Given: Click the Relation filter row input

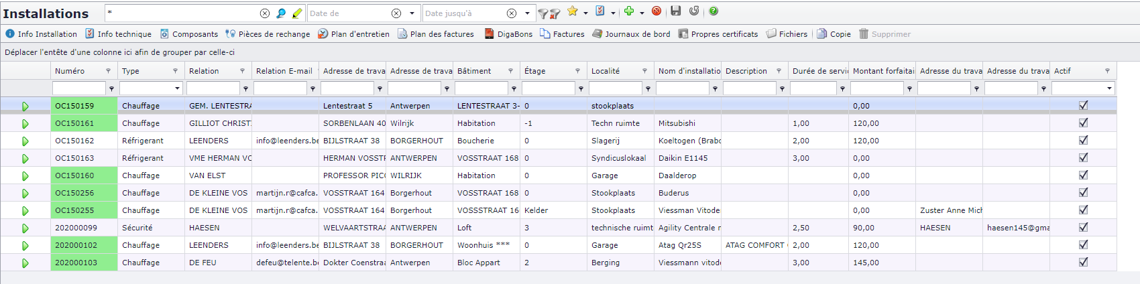Looking at the screenshot, I should coord(213,88).
